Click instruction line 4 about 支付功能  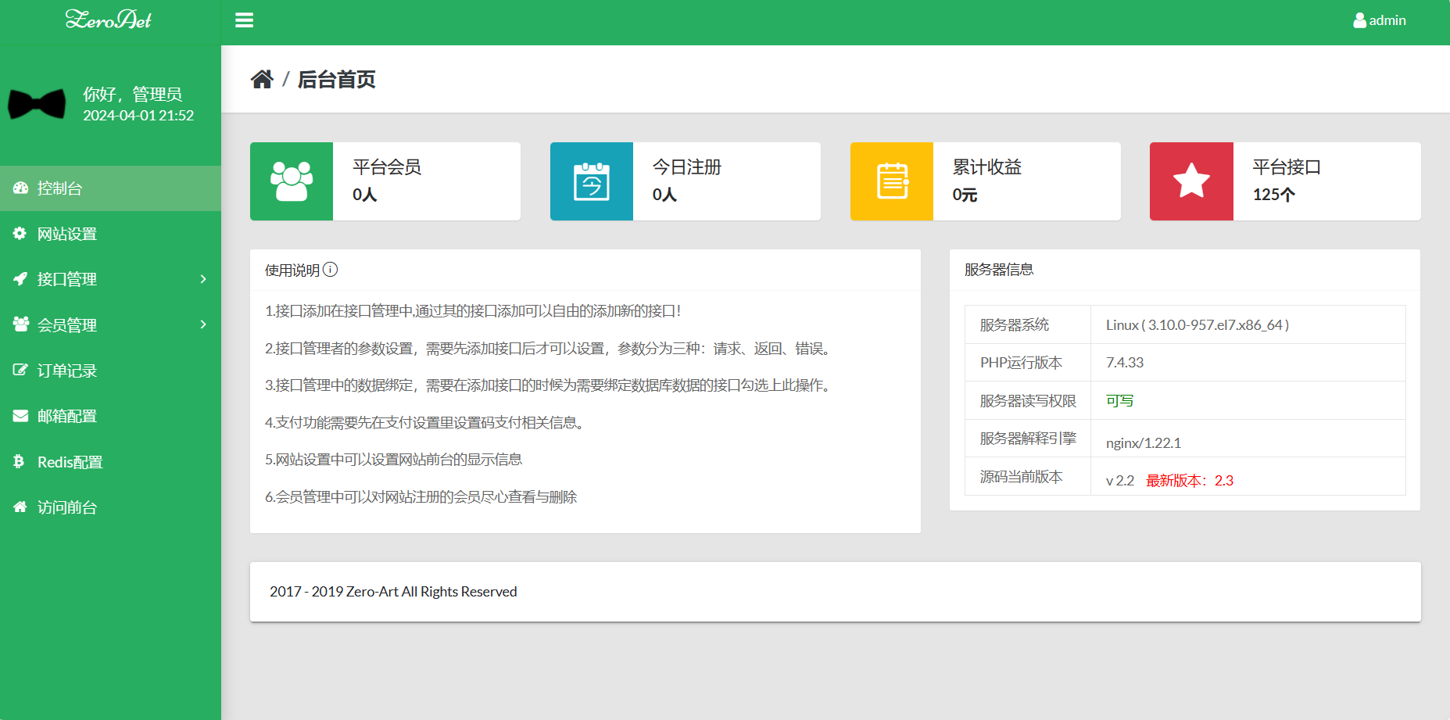(424, 423)
